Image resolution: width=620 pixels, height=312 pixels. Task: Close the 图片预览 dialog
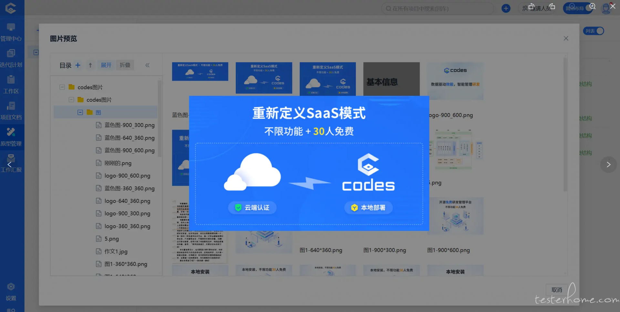pyautogui.click(x=566, y=38)
